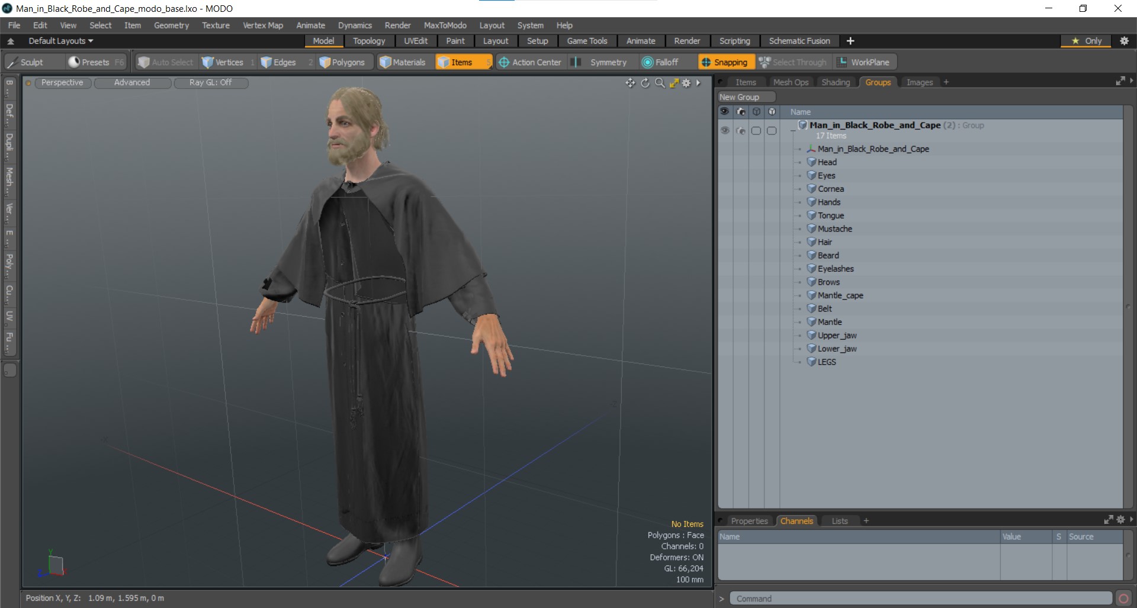This screenshot has height=608, width=1137.
Task: Toggle the render visibility icon of the group row
Action: pyautogui.click(x=741, y=130)
